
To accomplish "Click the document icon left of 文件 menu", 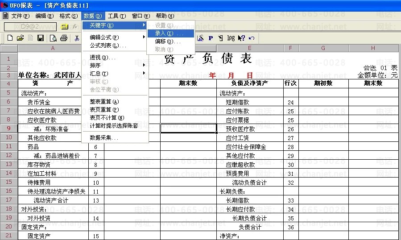I will (6, 16).
